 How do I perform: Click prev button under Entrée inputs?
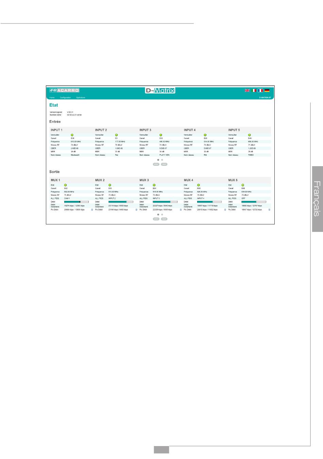[x=156, y=164]
